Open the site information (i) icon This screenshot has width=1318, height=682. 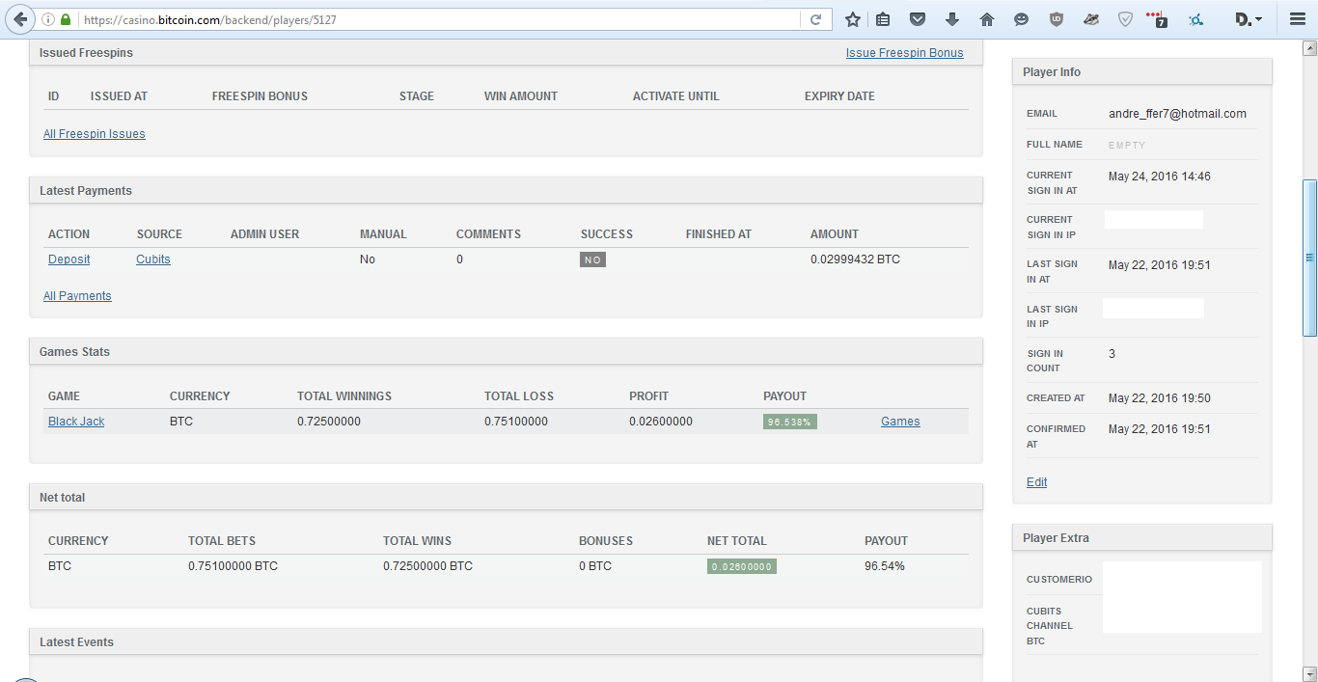click(48, 19)
